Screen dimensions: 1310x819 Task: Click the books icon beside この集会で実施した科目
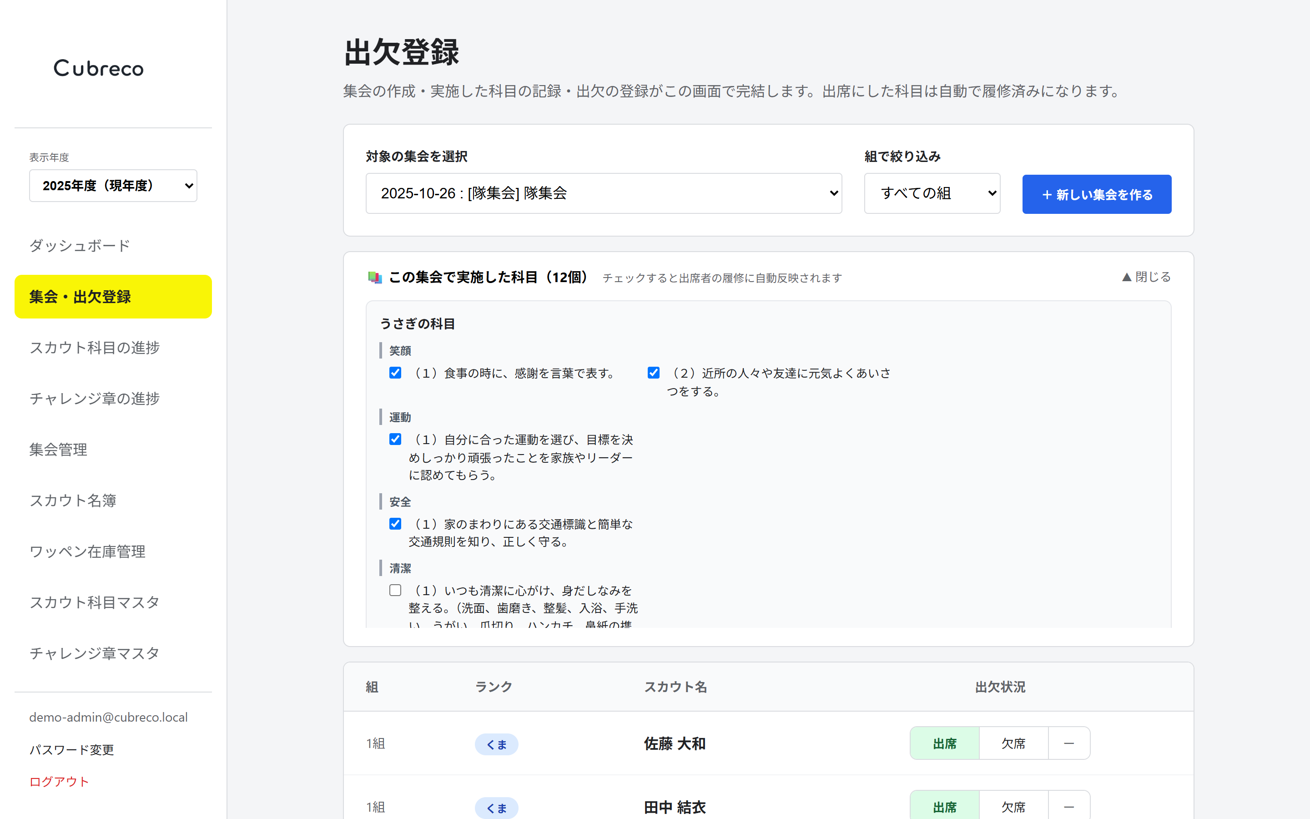pos(375,278)
